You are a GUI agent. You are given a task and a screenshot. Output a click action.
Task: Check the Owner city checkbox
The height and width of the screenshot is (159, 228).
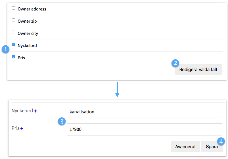tap(14, 33)
